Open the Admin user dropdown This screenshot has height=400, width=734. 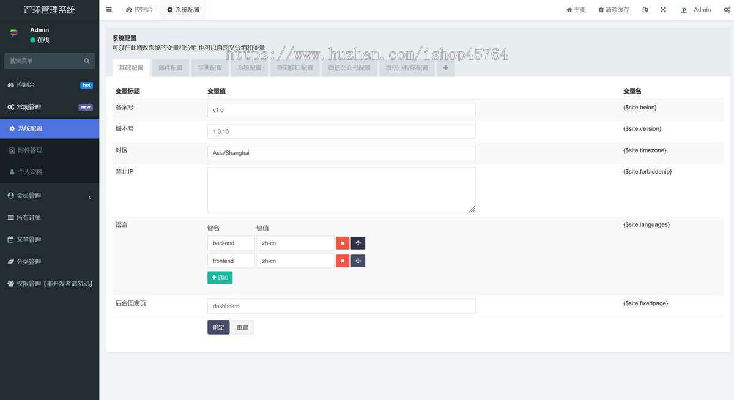[696, 10]
